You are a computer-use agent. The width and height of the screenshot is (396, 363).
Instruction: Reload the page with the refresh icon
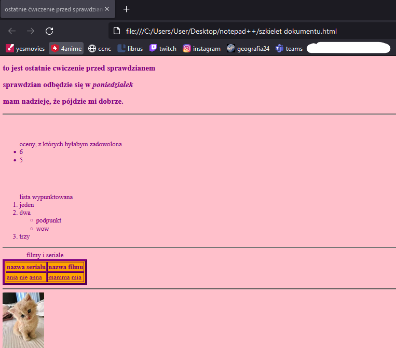click(49, 31)
